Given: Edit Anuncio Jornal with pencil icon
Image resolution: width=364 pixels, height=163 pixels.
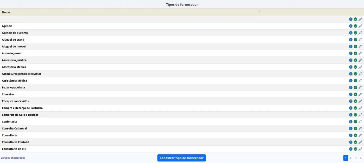Looking at the screenshot, I should point(360,53).
